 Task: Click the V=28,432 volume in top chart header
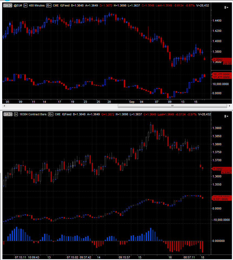(x=203, y=5)
